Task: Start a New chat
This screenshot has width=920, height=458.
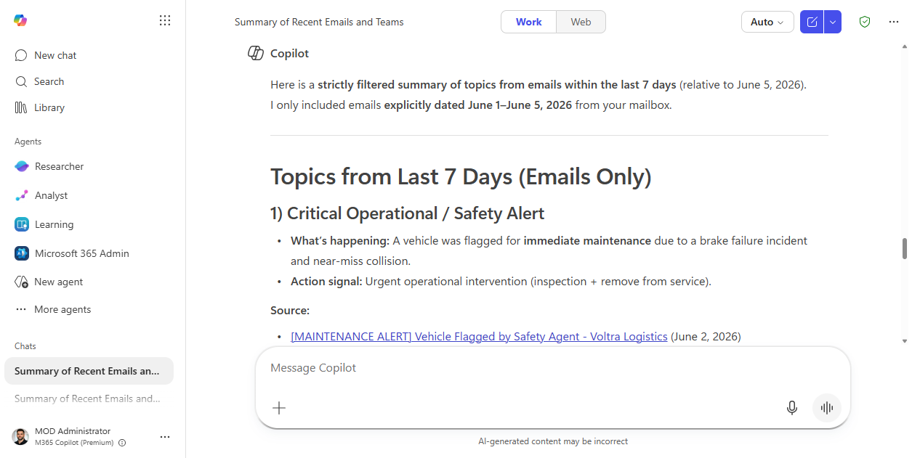Action: point(55,55)
